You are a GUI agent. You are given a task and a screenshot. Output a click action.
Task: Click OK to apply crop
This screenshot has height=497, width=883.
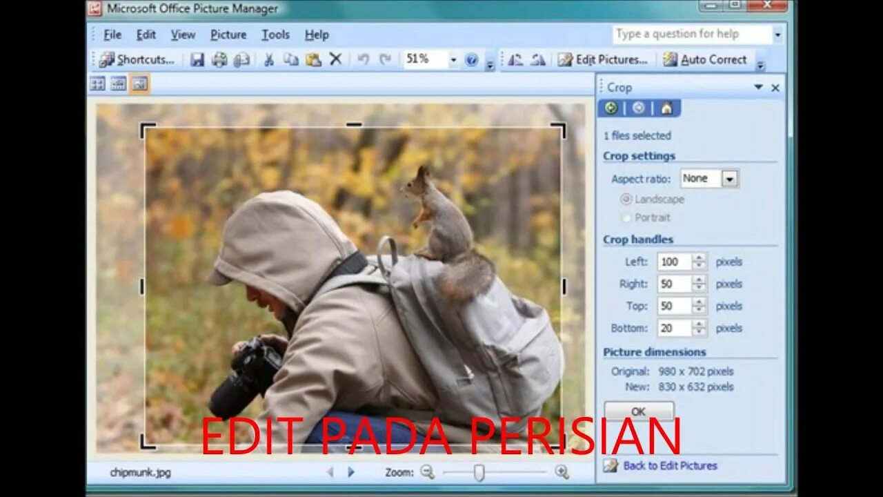639,411
